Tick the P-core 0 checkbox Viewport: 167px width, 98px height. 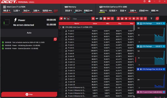tap(62, 31)
